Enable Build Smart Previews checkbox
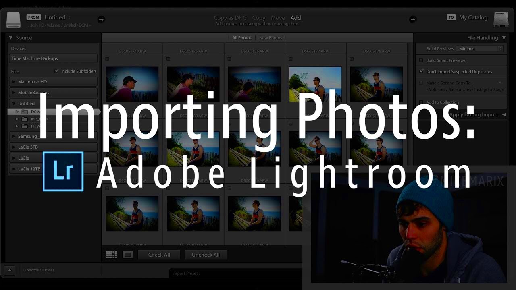Screen dimensions: 516x290 pyautogui.click(x=422, y=60)
